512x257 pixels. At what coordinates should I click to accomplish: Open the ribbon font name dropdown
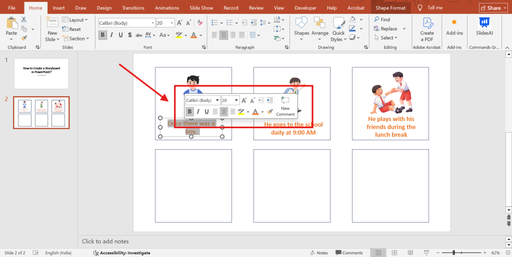152,23
